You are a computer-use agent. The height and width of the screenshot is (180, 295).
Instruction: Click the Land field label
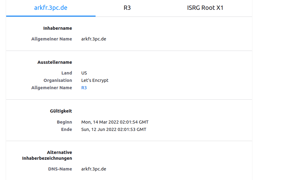[66, 73]
